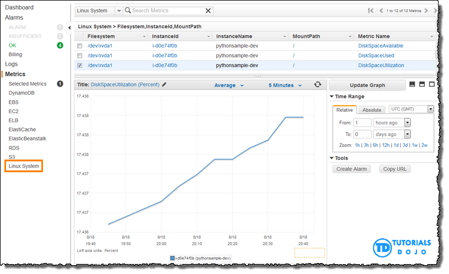This screenshot has width=449, height=274.
Task: Check the DiskSpaceAvailable metric row checkbox
Action: pyautogui.click(x=80, y=46)
